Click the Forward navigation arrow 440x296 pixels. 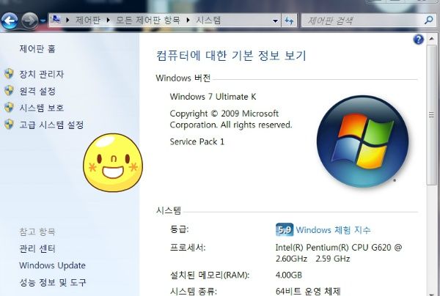click(x=29, y=21)
